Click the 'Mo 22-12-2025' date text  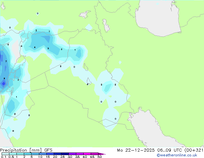click(136, 150)
